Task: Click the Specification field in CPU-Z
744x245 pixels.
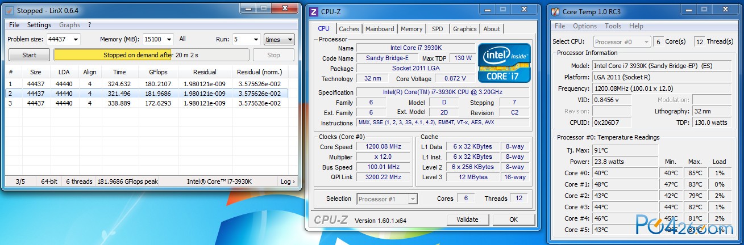Action: [x=443, y=92]
